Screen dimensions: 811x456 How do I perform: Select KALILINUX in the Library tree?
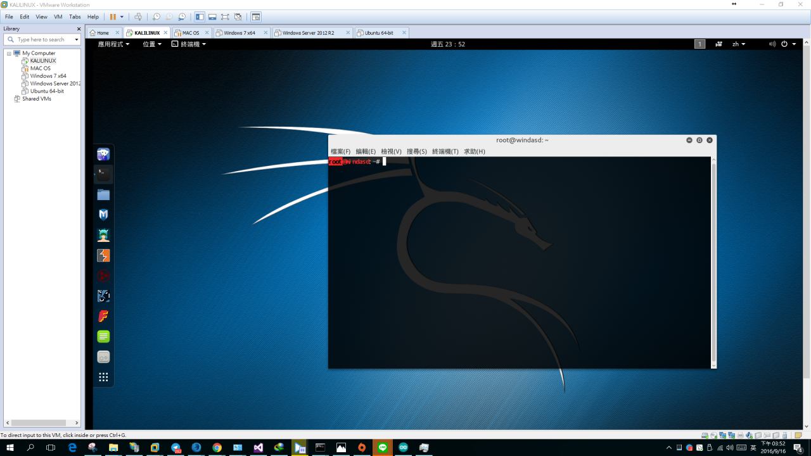point(43,61)
